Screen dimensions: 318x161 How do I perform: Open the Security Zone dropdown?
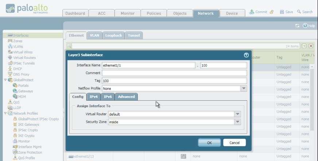point(237,122)
